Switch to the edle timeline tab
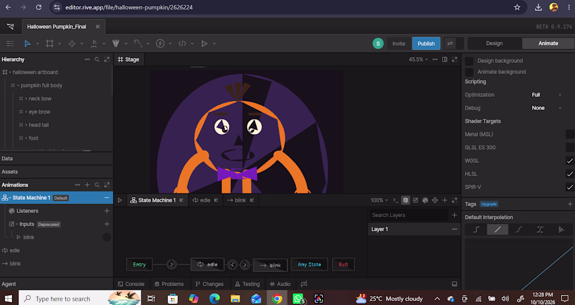This screenshot has height=305, width=575. pyautogui.click(x=205, y=200)
